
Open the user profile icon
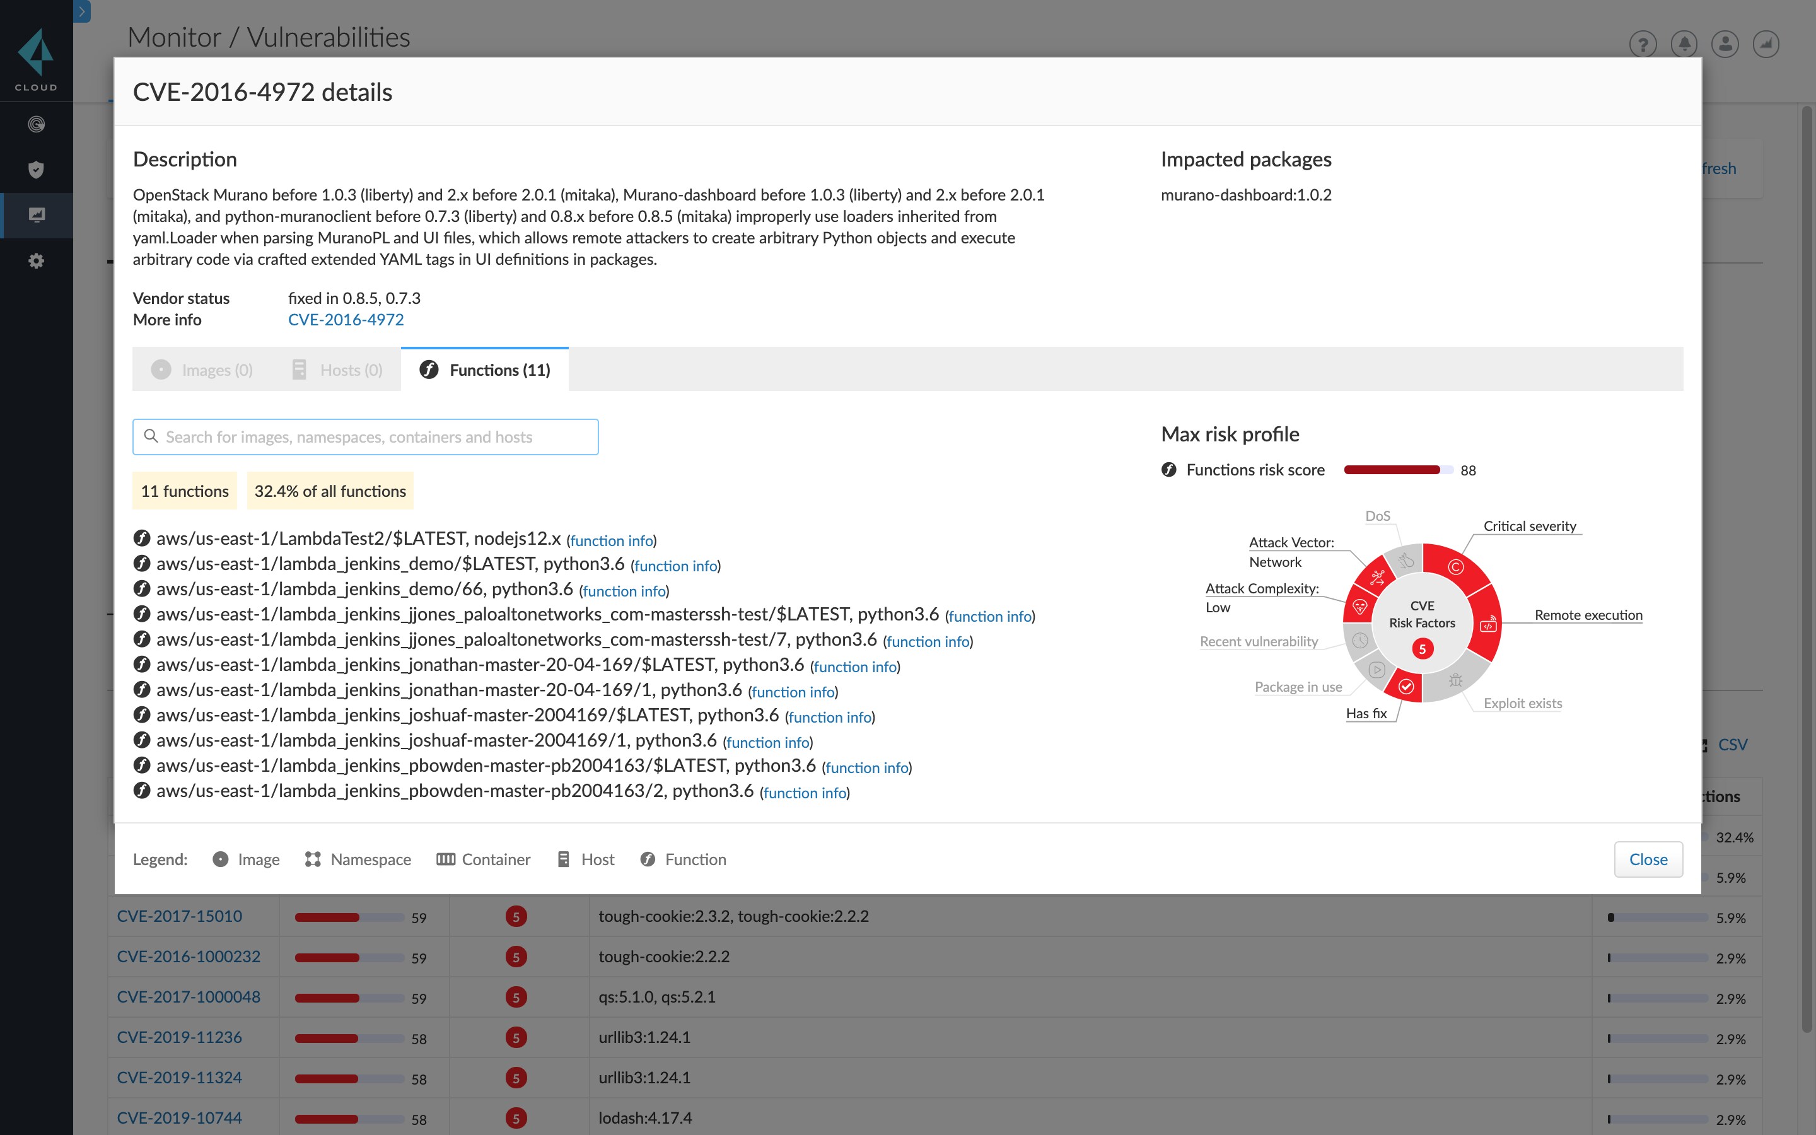click(1725, 44)
